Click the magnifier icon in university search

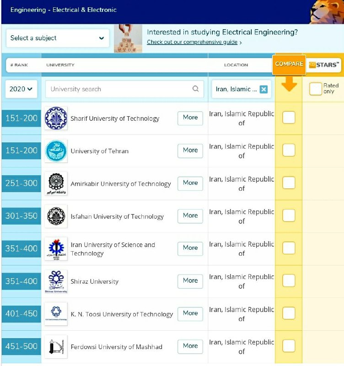[196, 89]
